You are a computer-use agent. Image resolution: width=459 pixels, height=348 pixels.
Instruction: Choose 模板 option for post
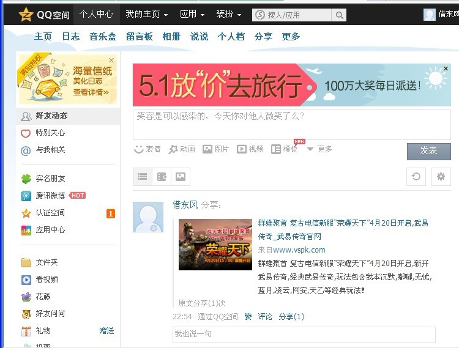pos(285,149)
